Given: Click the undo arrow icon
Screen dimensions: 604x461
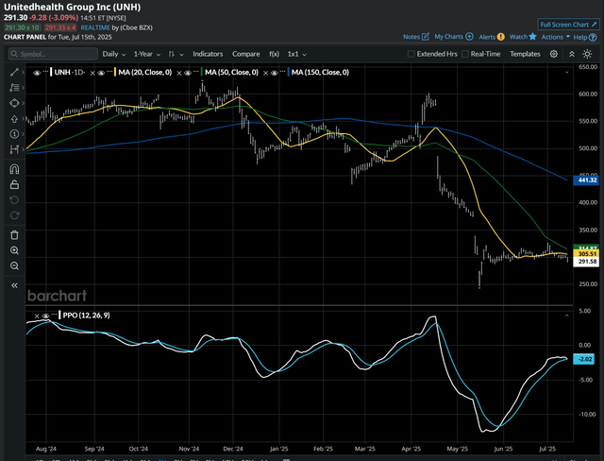Looking at the screenshot, I should tap(14, 200).
